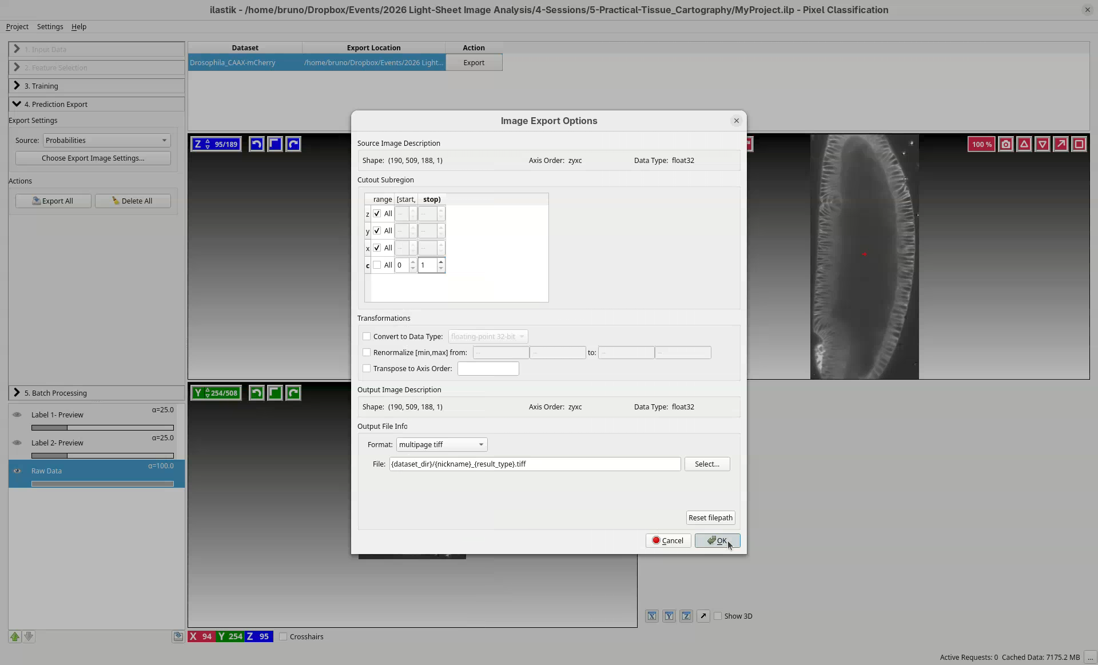Check the All checkbox for channel c row
Screen dimensions: 1098x665
point(377,265)
